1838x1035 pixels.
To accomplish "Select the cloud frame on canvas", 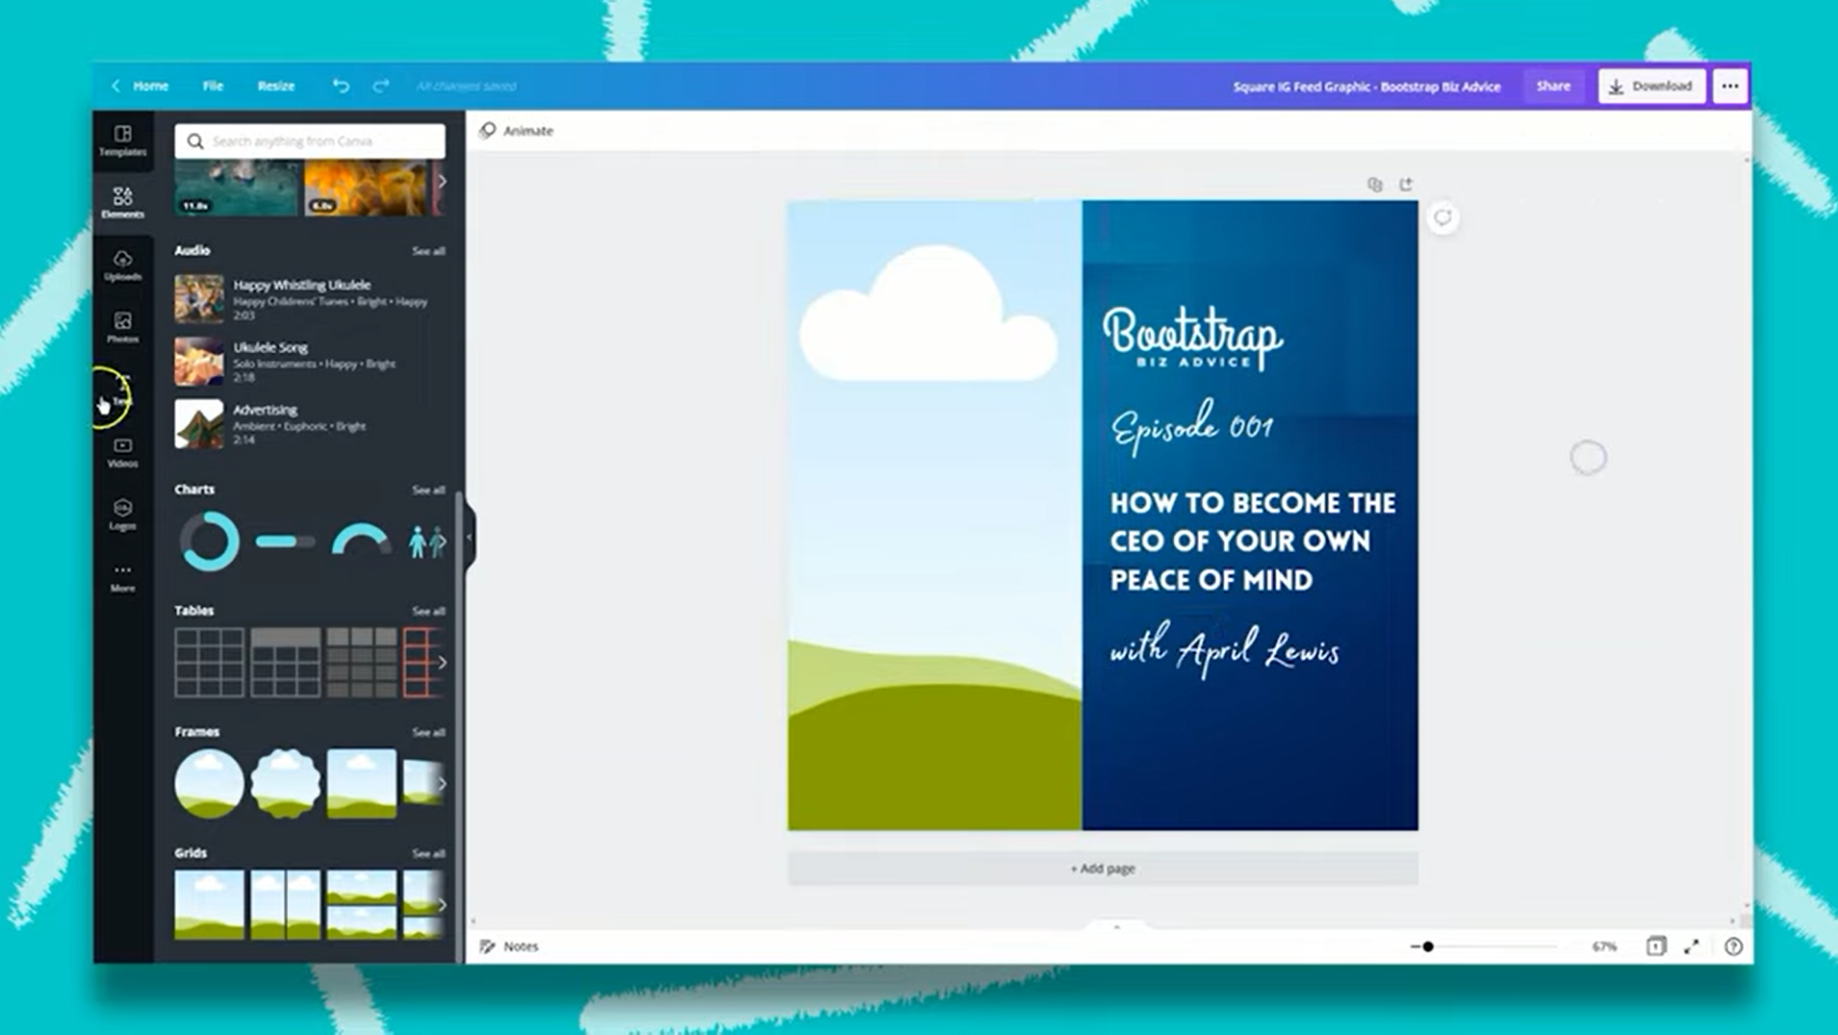I will (x=934, y=515).
